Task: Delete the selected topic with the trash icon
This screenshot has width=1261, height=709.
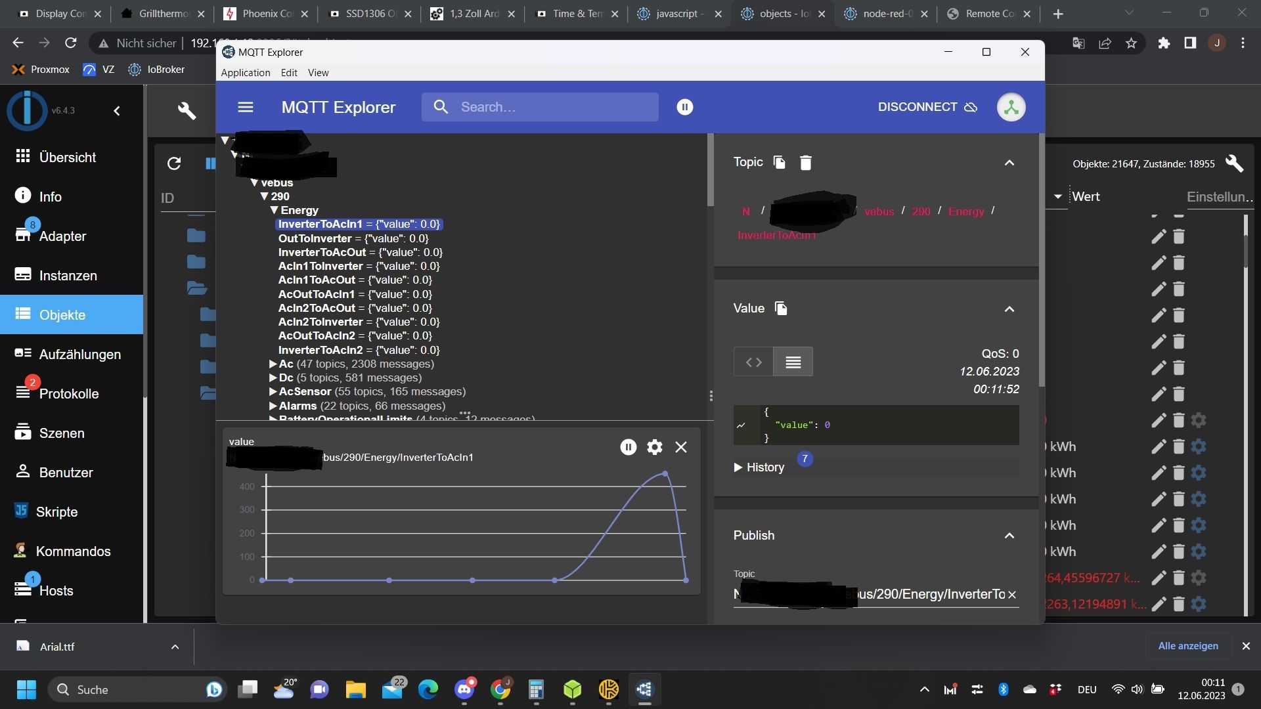Action: (806, 162)
